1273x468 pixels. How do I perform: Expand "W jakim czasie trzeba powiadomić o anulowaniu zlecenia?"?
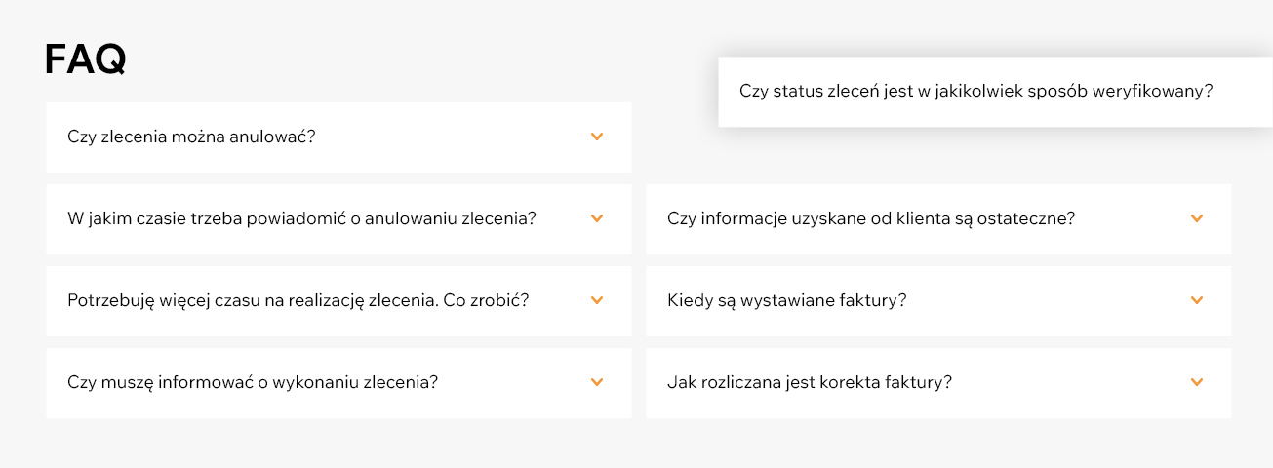coord(302,218)
